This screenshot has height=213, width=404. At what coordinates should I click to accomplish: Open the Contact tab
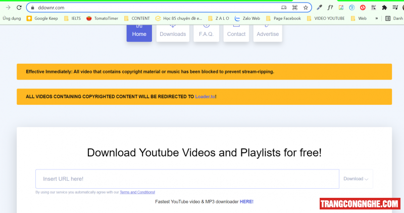(x=236, y=33)
